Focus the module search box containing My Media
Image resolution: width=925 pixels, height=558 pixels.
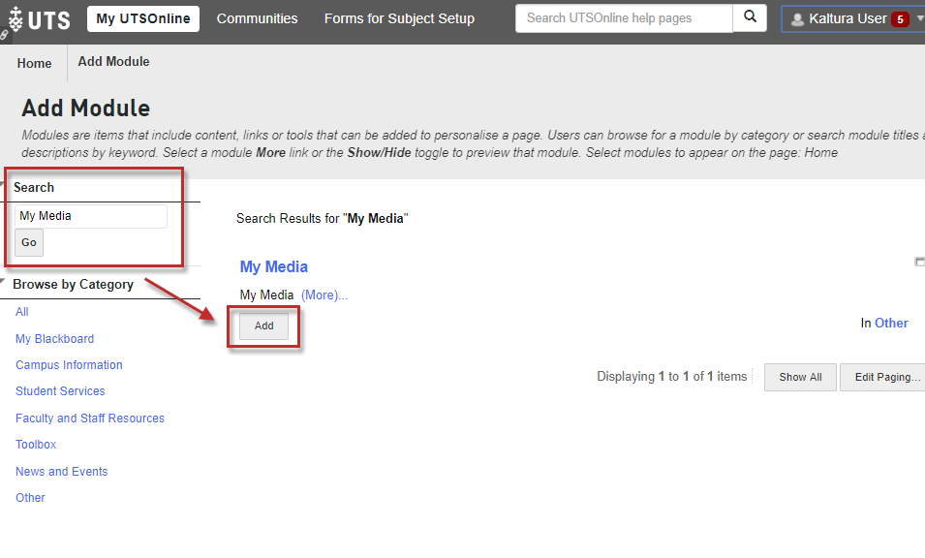91,216
